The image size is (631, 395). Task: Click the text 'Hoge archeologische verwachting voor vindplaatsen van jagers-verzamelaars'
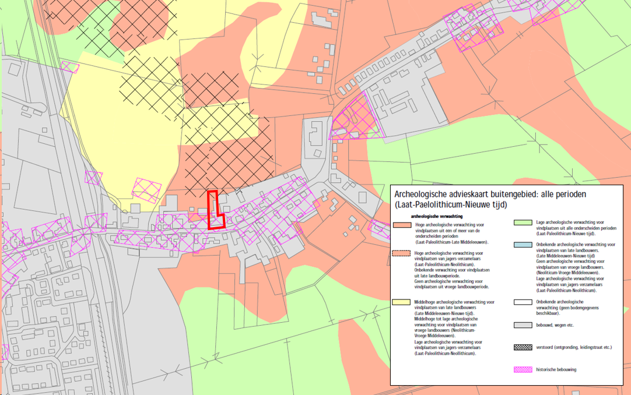pos(448,256)
